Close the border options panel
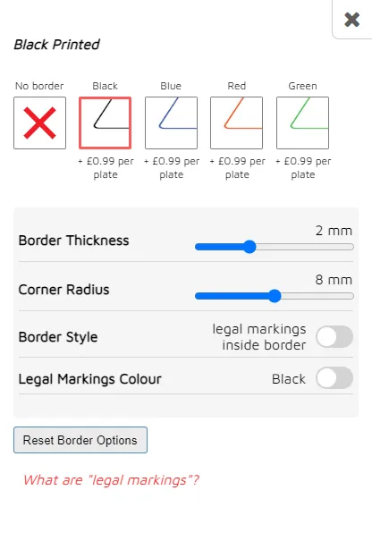Viewport: 372px width, 541px height. click(352, 20)
